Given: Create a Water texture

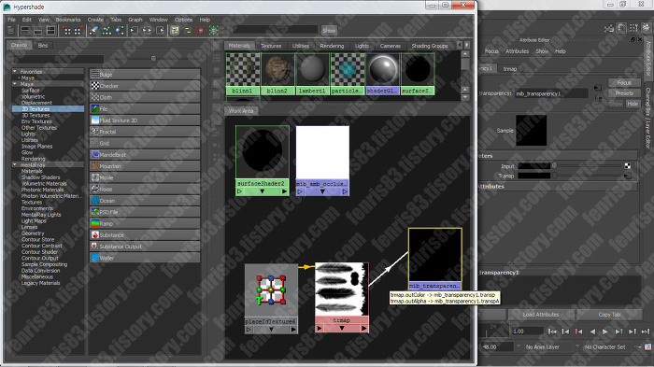Looking at the screenshot, I should point(145,258).
